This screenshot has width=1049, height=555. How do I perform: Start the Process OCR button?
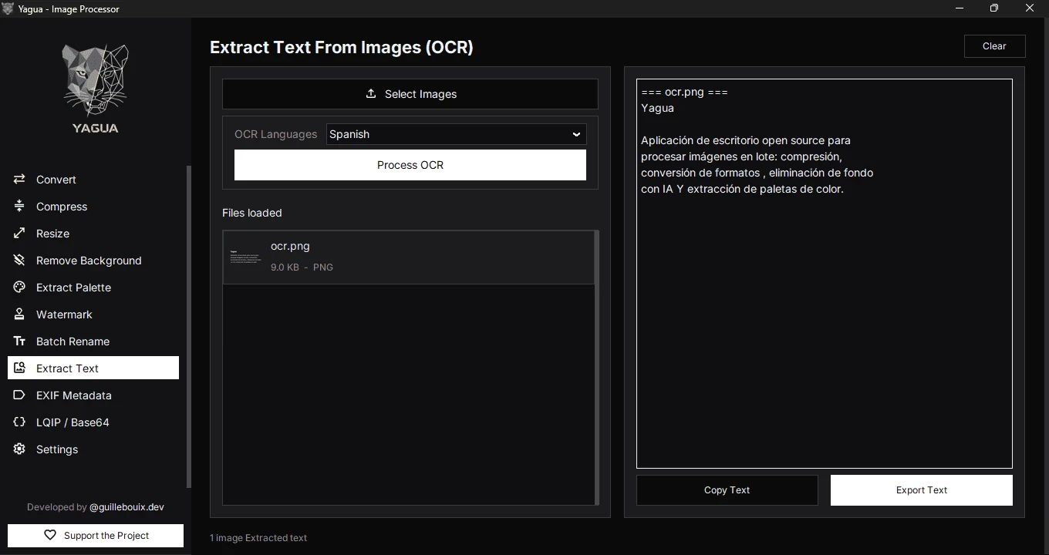pyautogui.click(x=410, y=165)
